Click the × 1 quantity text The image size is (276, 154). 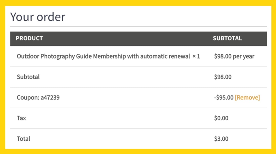(x=196, y=56)
